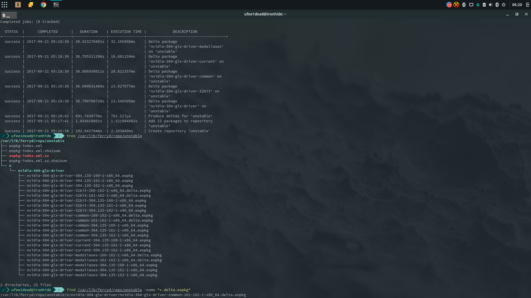Launch Google Chrome from the panel
531x298 pixels.
tap(43, 5)
